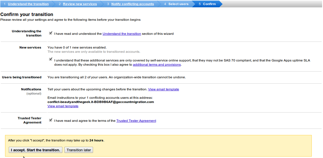Jump to Notify conflicting accounts step
Image resolution: width=323 pixels, height=158 pixels.
click(132, 4)
